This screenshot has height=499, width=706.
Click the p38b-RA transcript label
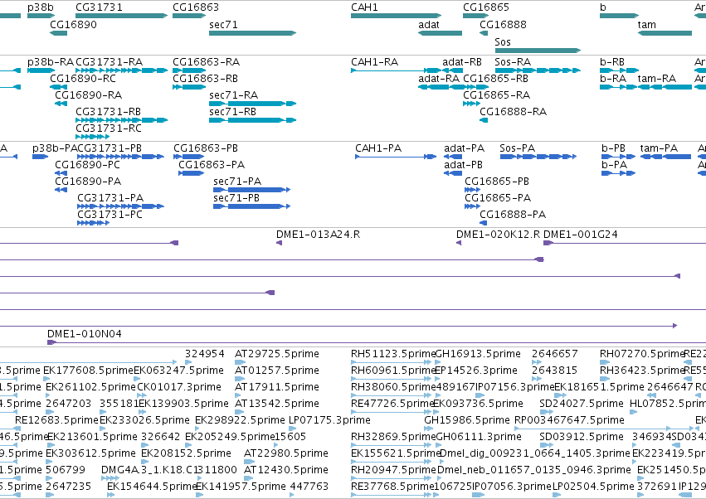pos(51,61)
